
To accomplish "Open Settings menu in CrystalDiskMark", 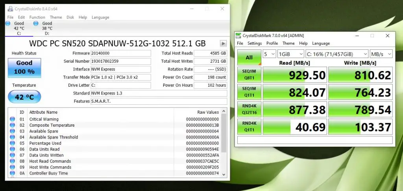I will (255, 43).
